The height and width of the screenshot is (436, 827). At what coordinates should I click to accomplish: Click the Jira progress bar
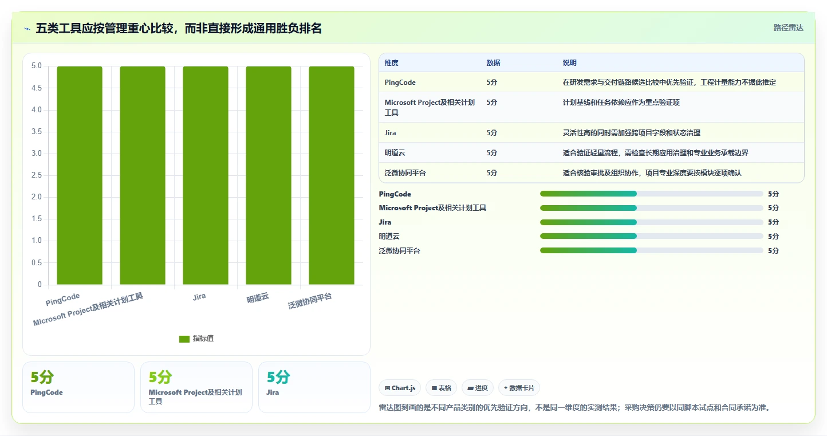point(652,222)
